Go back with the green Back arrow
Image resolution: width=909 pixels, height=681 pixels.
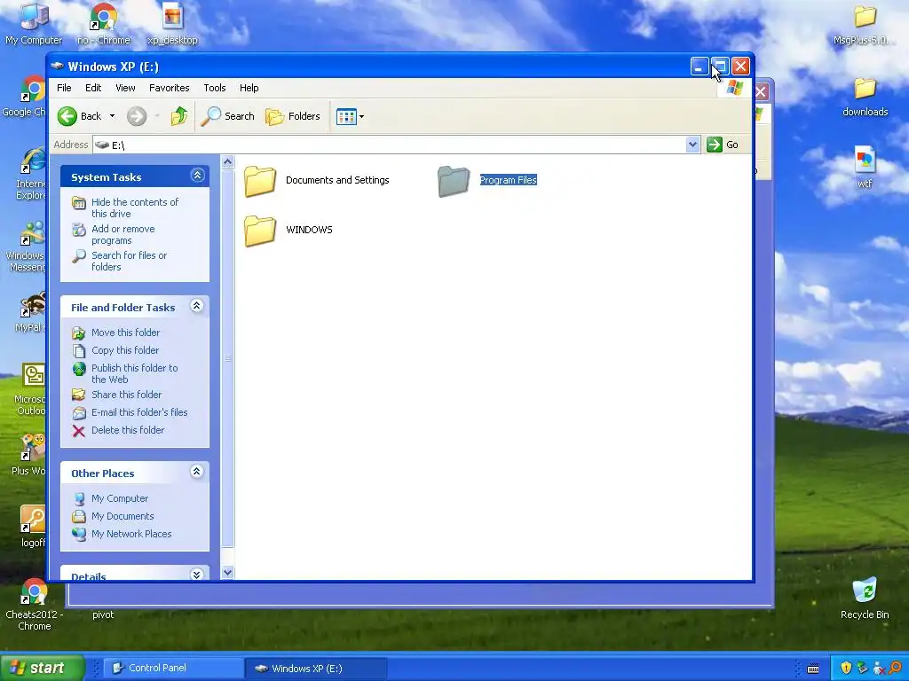coord(67,116)
